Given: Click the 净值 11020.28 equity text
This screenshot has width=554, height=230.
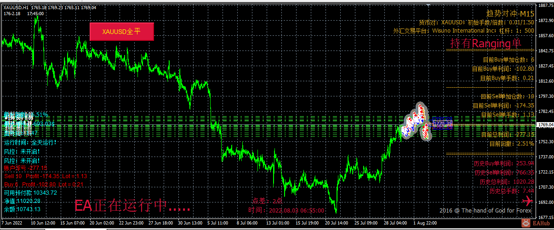Looking at the screenshot, I should point(22,201).
